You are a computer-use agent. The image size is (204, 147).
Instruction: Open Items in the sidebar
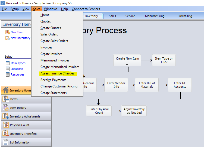pos(26,99)
